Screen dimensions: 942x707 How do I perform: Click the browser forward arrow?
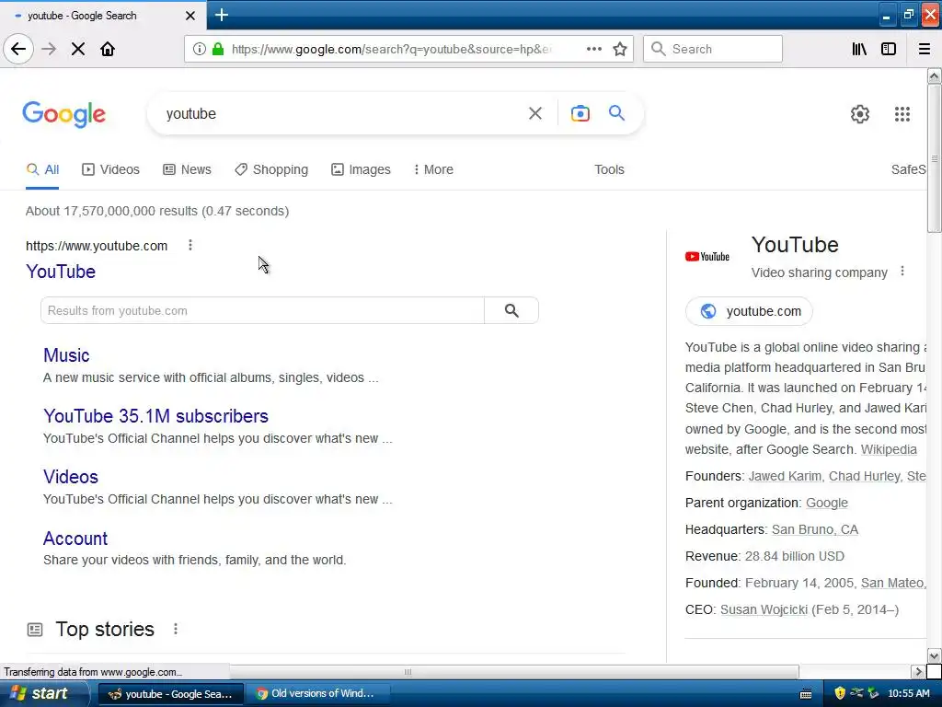[x=49, y=49]
